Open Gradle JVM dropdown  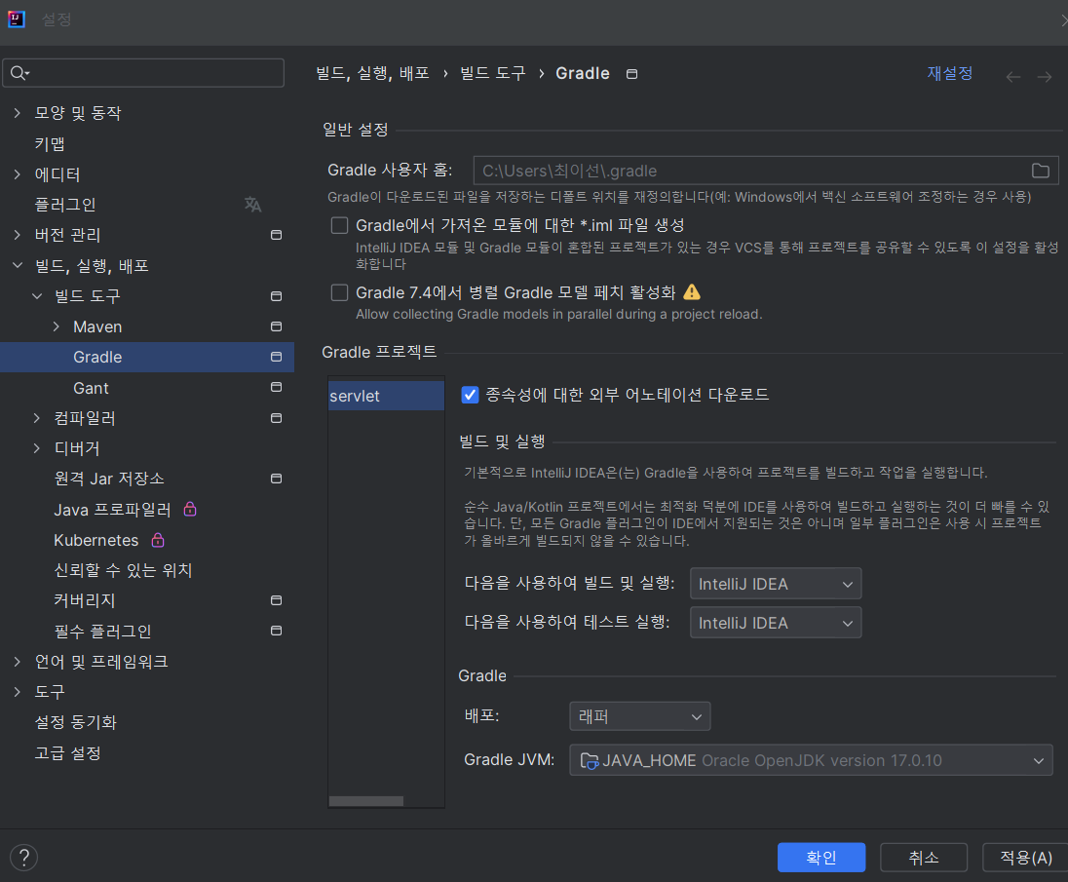(811, 761)
